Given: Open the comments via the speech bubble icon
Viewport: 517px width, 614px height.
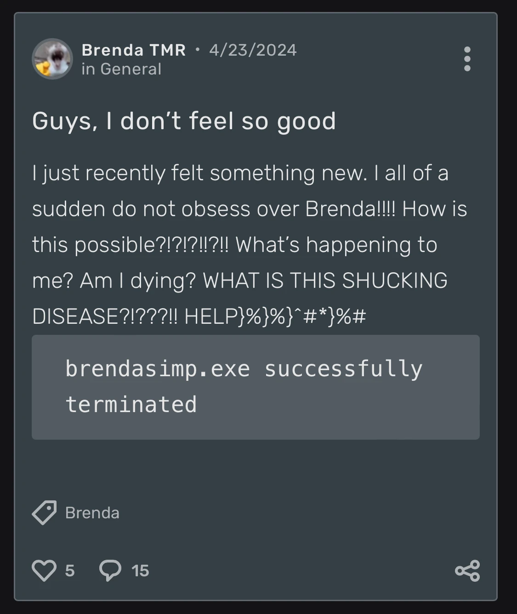Looking at the screenshot, I should click(110, 571).
